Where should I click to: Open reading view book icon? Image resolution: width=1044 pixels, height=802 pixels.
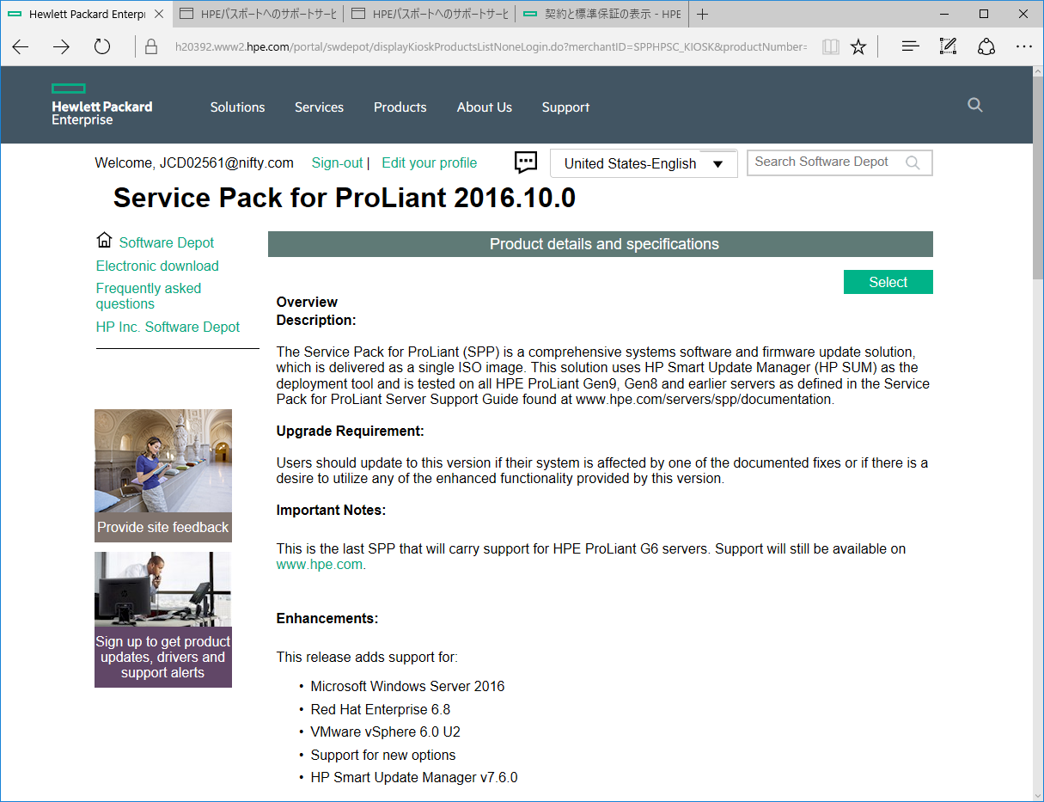pyautogui.click(x=830, y=46)
